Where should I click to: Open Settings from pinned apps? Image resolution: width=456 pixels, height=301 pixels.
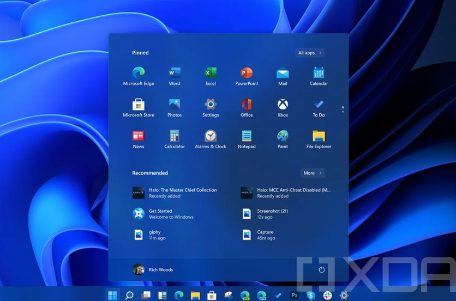pos(211,108)
